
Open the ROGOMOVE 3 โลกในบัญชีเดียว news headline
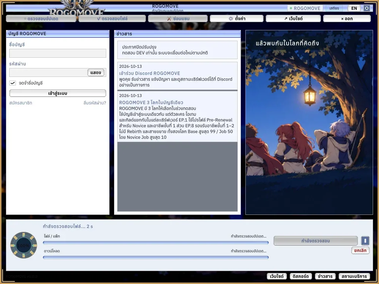coord(151,102)
